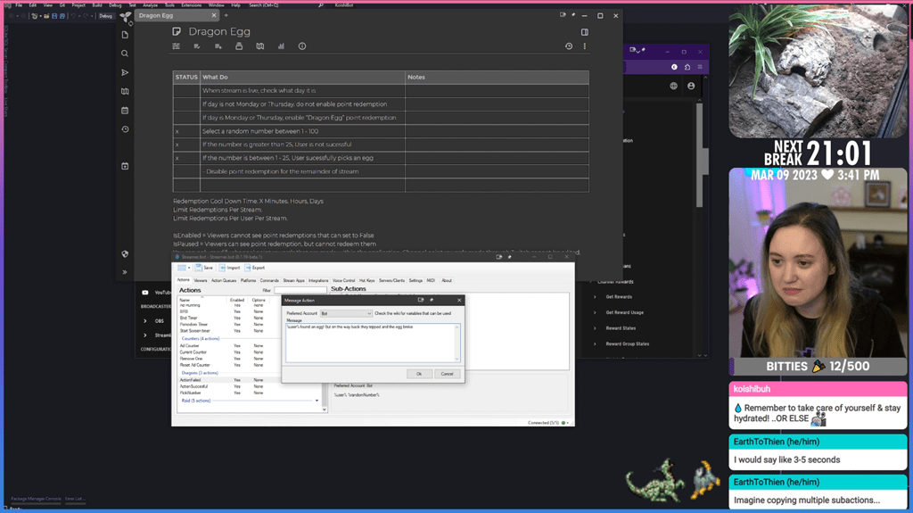Click Ok in Message Action dialog

pos(419,374)
